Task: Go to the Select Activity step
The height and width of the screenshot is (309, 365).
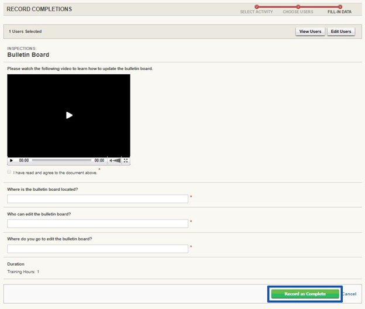Action: click(256, 12)
